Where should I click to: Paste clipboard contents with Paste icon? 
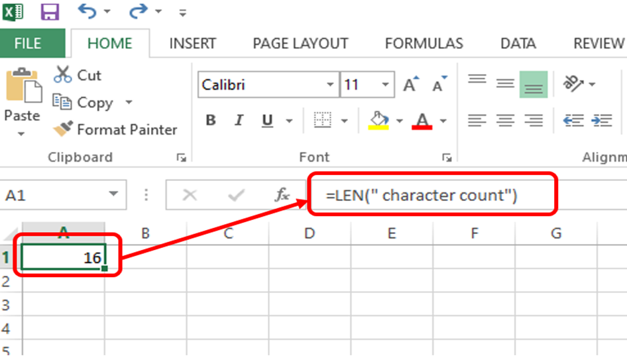(23, 86)
